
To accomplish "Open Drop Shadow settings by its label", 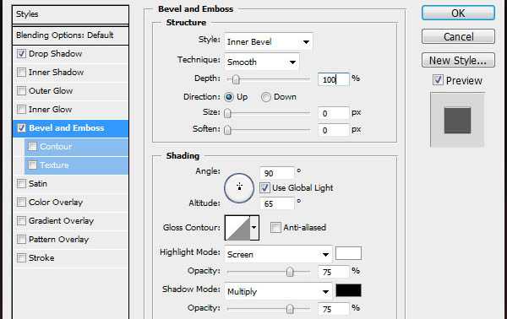I will [55, 54].
